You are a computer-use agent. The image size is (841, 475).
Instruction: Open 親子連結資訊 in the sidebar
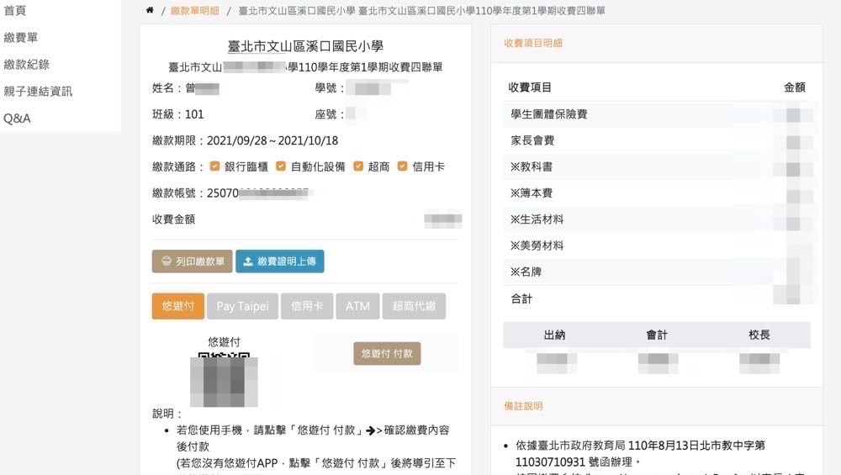coord(38,91)
